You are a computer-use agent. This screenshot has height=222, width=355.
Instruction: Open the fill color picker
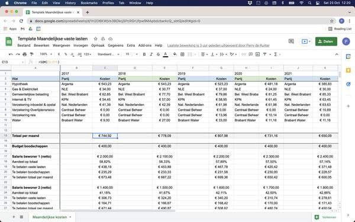click(x=175, y=54)
